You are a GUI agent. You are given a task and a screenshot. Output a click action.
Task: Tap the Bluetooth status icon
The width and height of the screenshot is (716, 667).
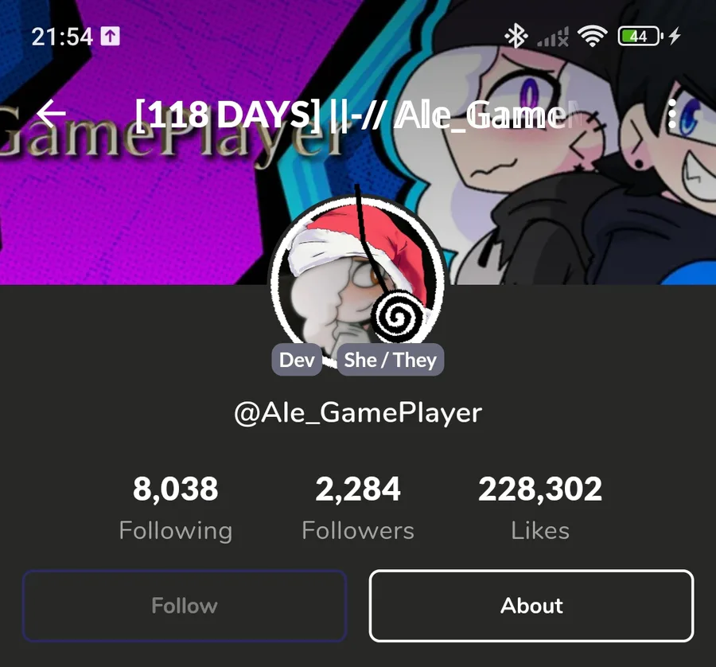(x=516, y=36)
